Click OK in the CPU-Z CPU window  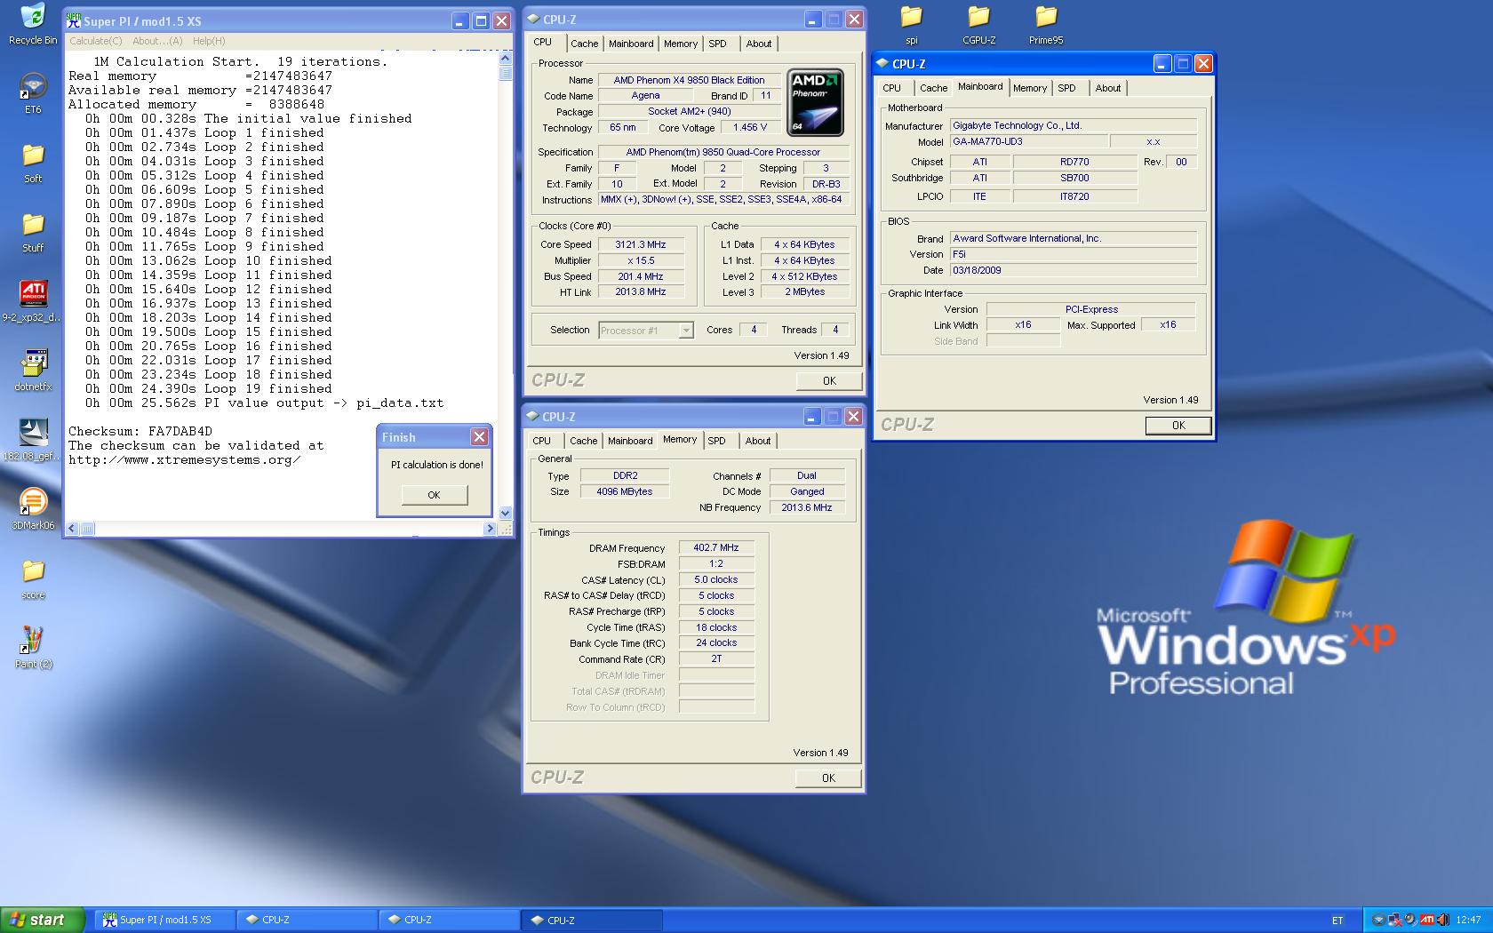(x=829, y=380)
